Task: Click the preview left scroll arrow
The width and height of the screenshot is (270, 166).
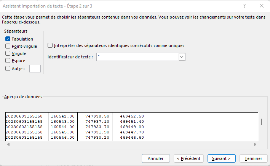Action: 8,144
